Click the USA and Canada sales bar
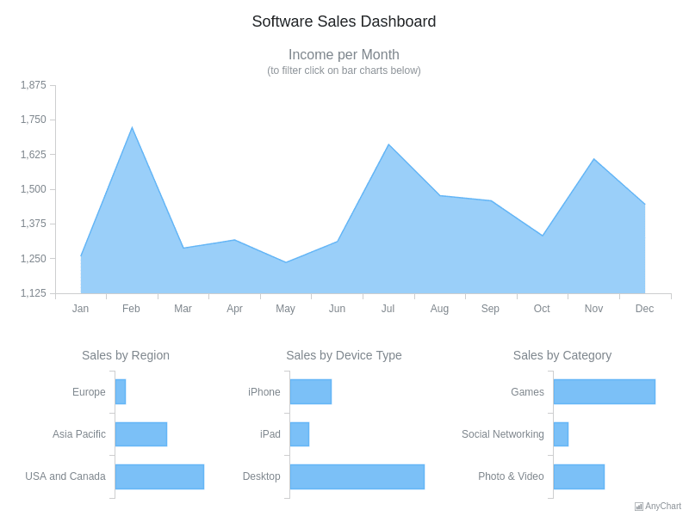 click(159, 476)
